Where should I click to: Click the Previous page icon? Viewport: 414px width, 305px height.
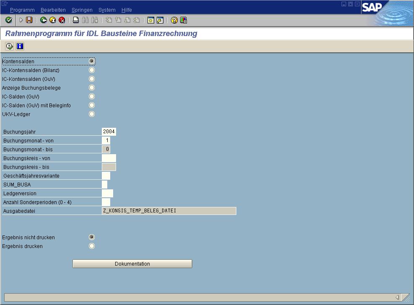[x=118, y=20]
